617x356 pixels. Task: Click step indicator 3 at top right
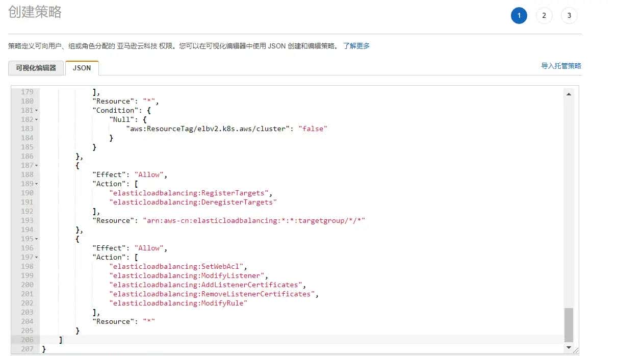click(569, 15)
